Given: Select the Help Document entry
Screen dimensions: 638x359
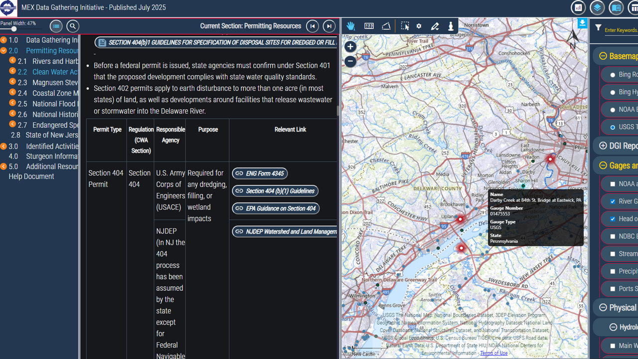Looking at the screenshot, I should pyautogui.click(x=31, y=177).
